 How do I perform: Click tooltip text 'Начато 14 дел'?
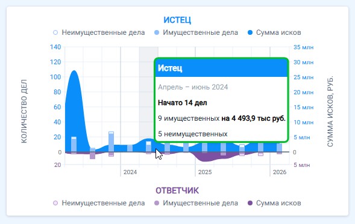click(182, 103)
